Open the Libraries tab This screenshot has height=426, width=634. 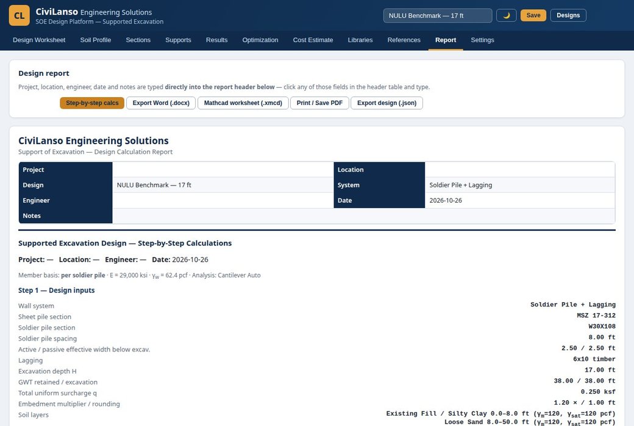point(360,40)
